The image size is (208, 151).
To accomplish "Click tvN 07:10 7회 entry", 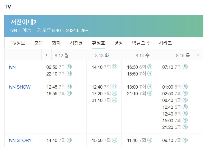I will tap(175, 67).
